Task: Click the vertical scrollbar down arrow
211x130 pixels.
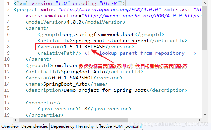Action: 205,115
